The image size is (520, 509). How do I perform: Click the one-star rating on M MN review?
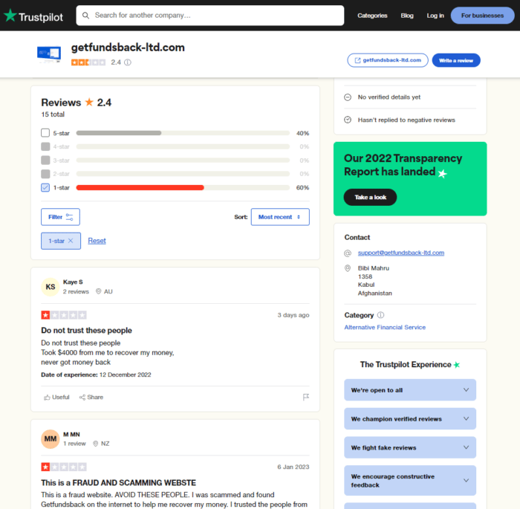click(x=64, y=467)
